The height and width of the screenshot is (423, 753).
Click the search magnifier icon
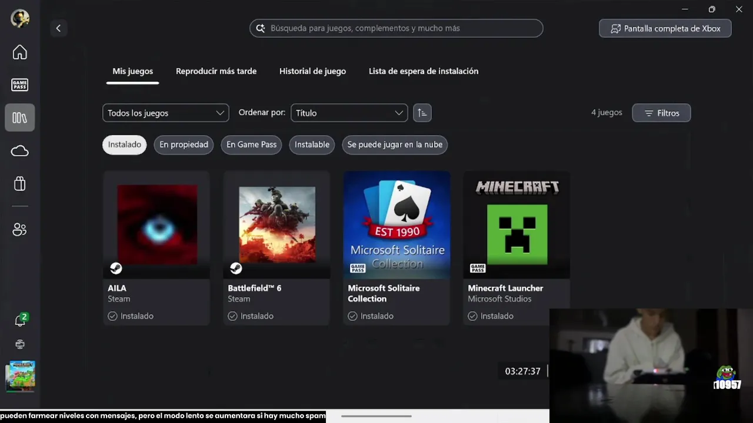(x=261, y=28)
